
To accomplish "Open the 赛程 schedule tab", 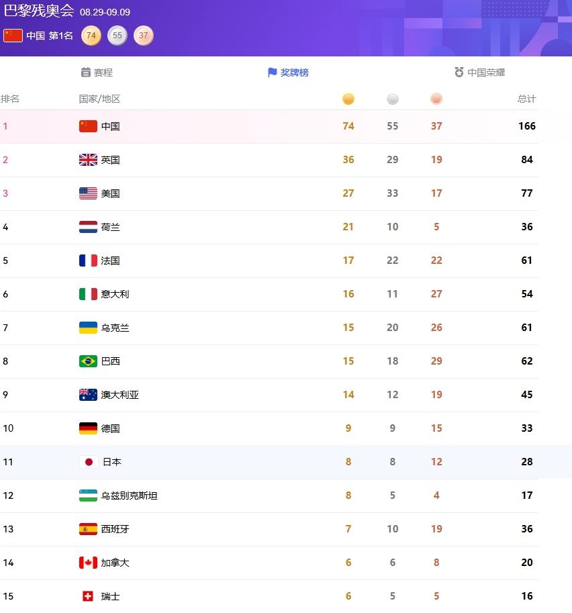I will click(x=97, y=73).
